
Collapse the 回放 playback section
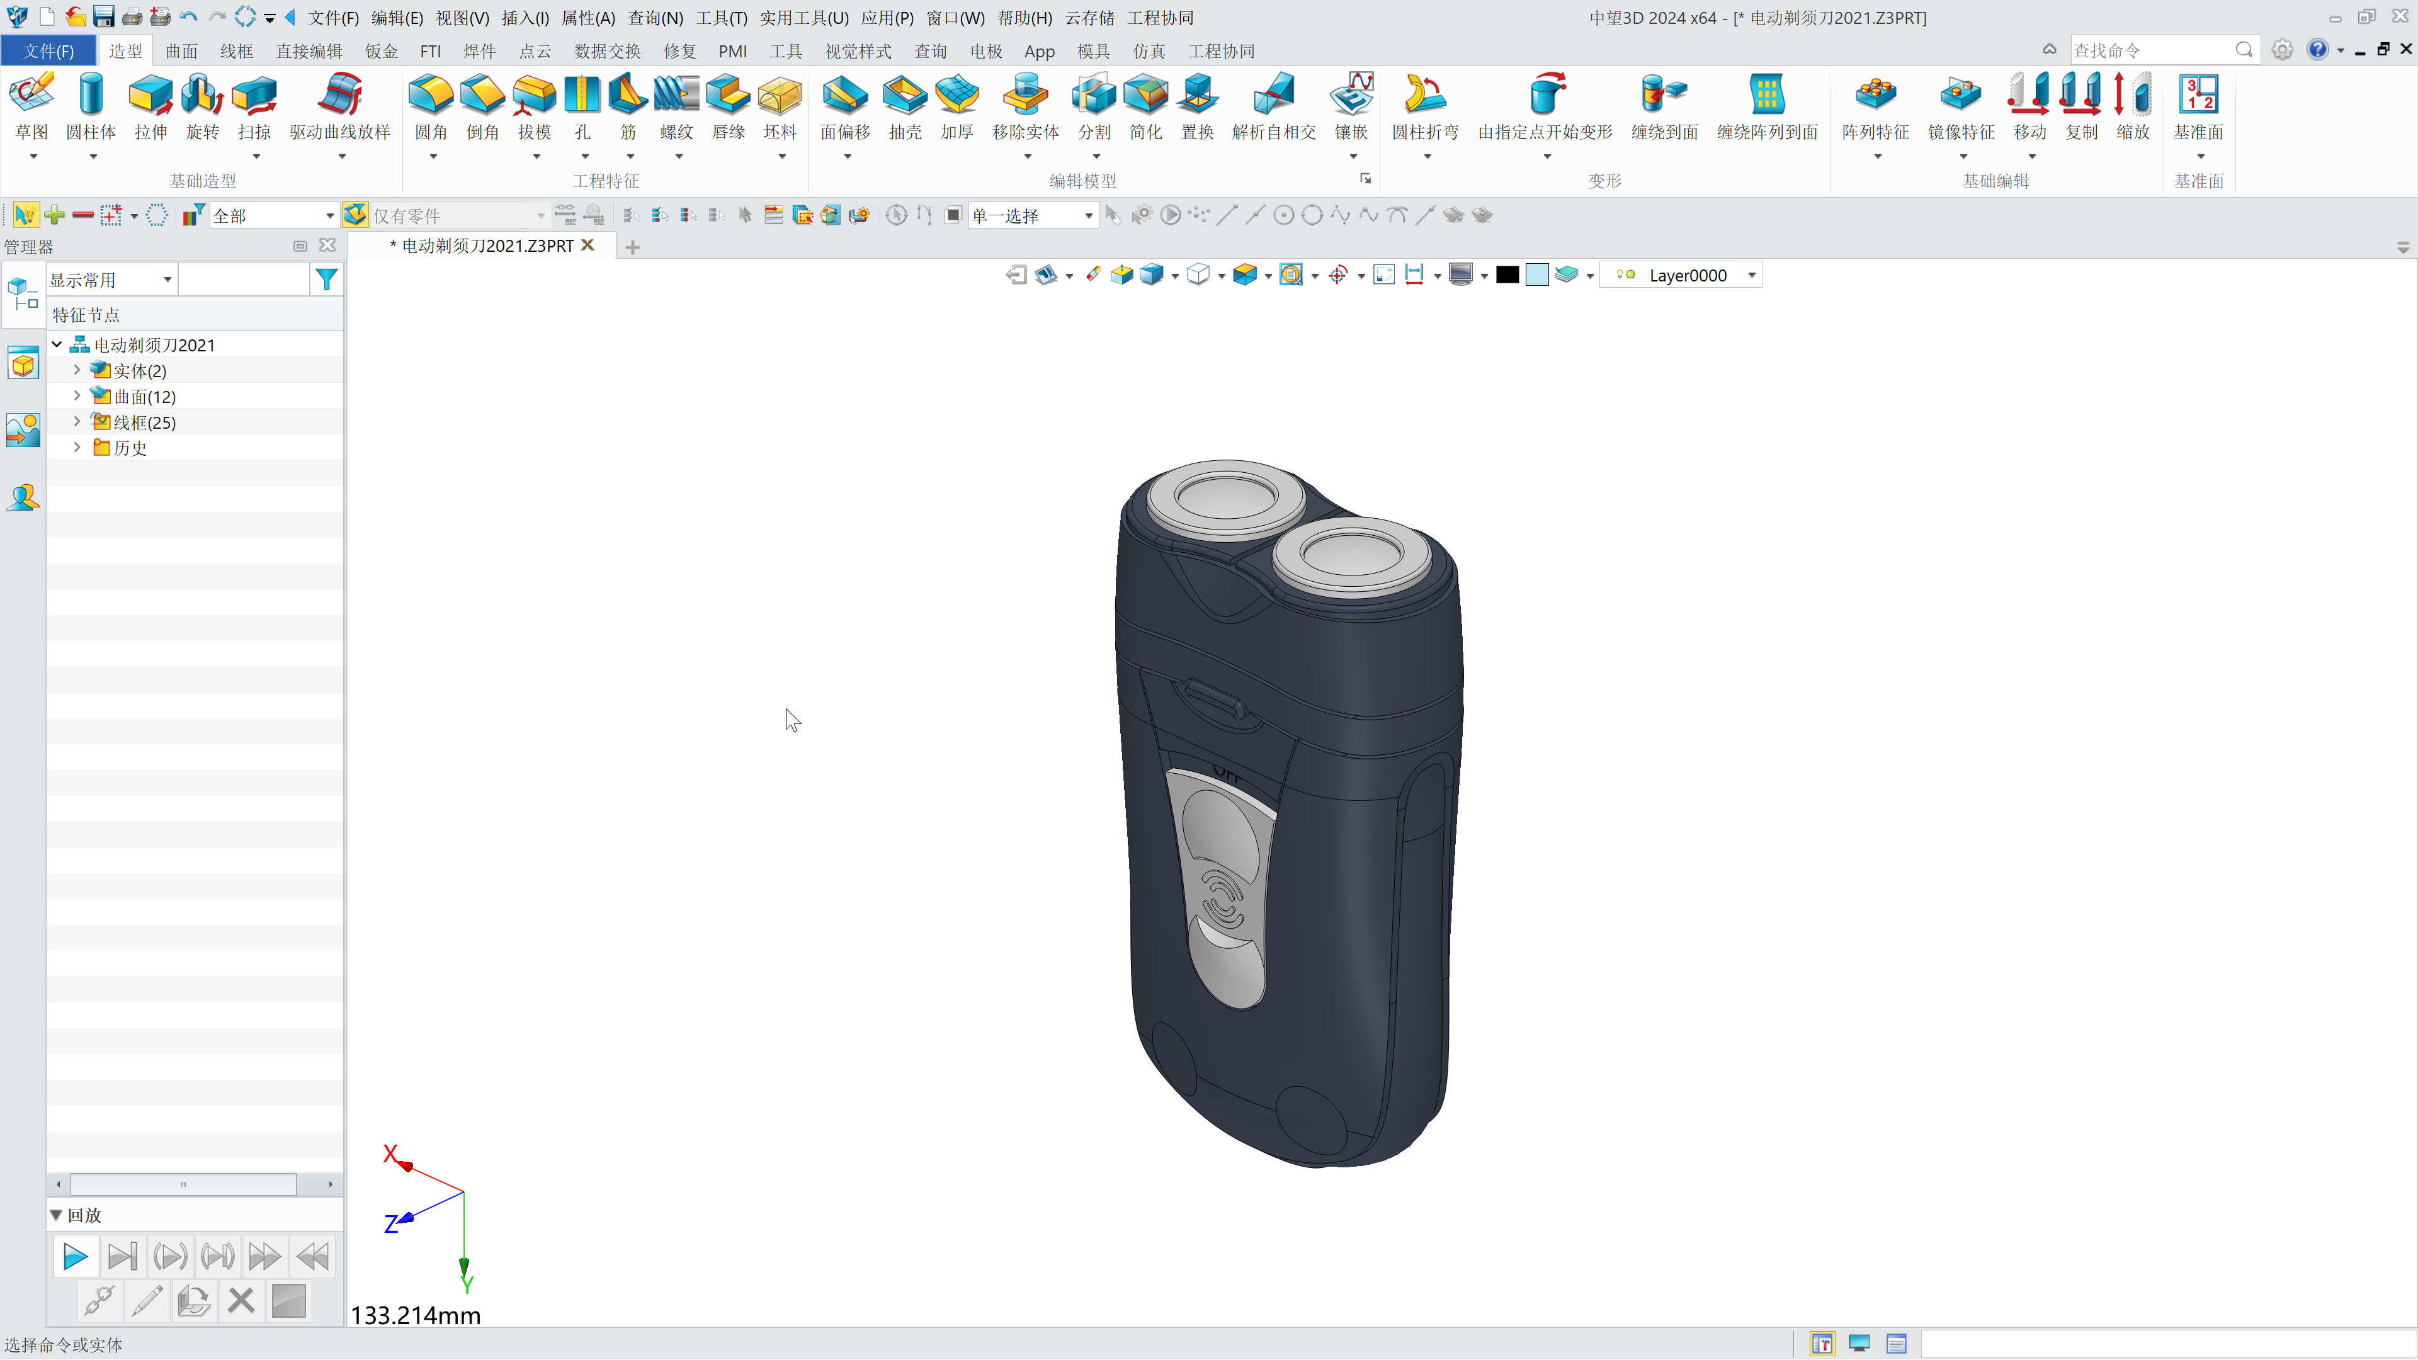pyautogui.click(x=55, y=1215)
